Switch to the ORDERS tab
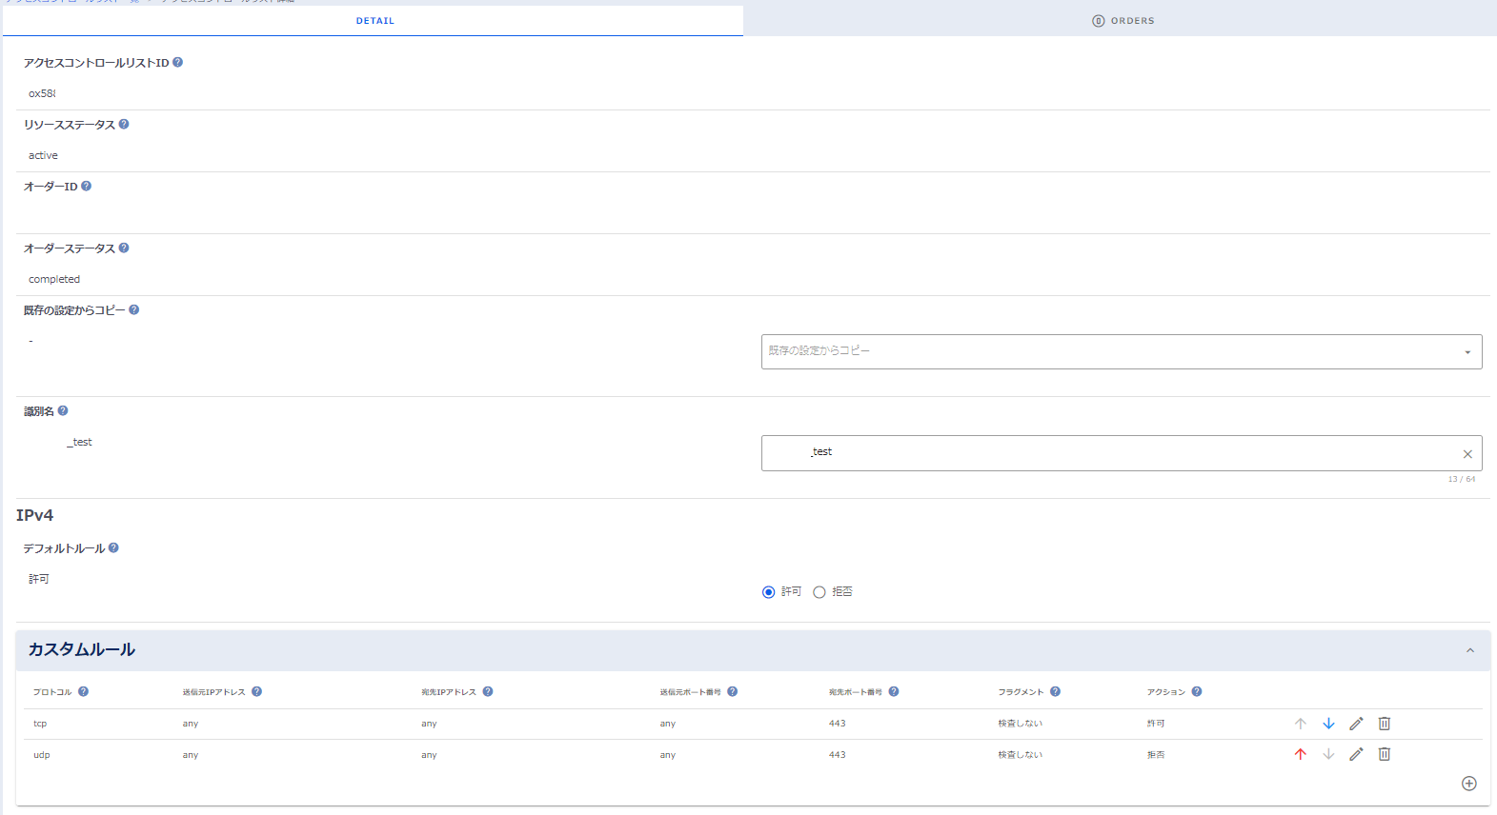This screenshot has width=1497, height=815. point(1123,21)
